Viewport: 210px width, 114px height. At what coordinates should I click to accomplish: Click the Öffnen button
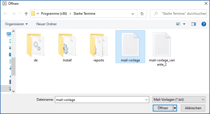tap(163, 108)
